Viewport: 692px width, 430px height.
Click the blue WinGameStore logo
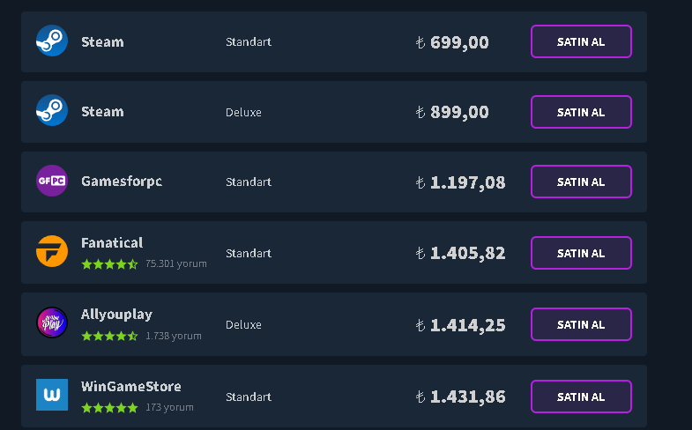click(52, 395)
